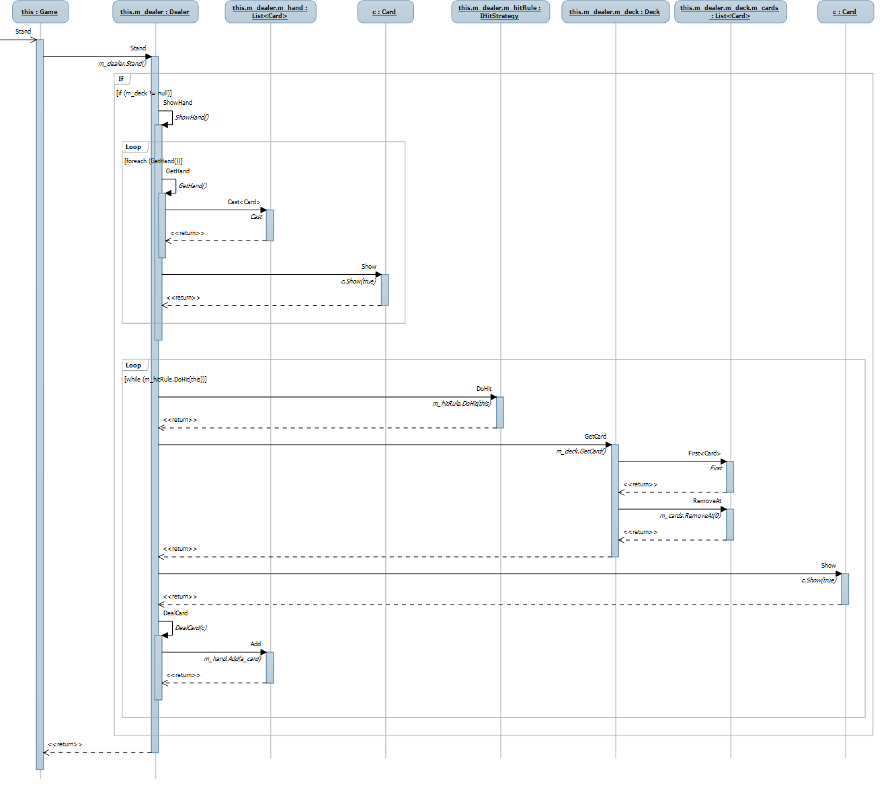Screen dimensions: 892x794
Task: Click the <<return>> label under the RemoveAt message
Action: tap(641, 532)
